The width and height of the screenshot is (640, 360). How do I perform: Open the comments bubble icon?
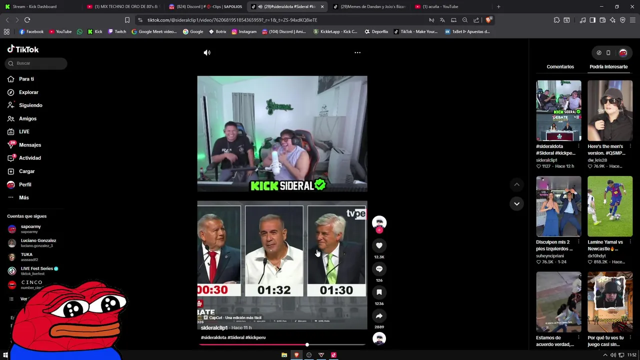(379, 269)
